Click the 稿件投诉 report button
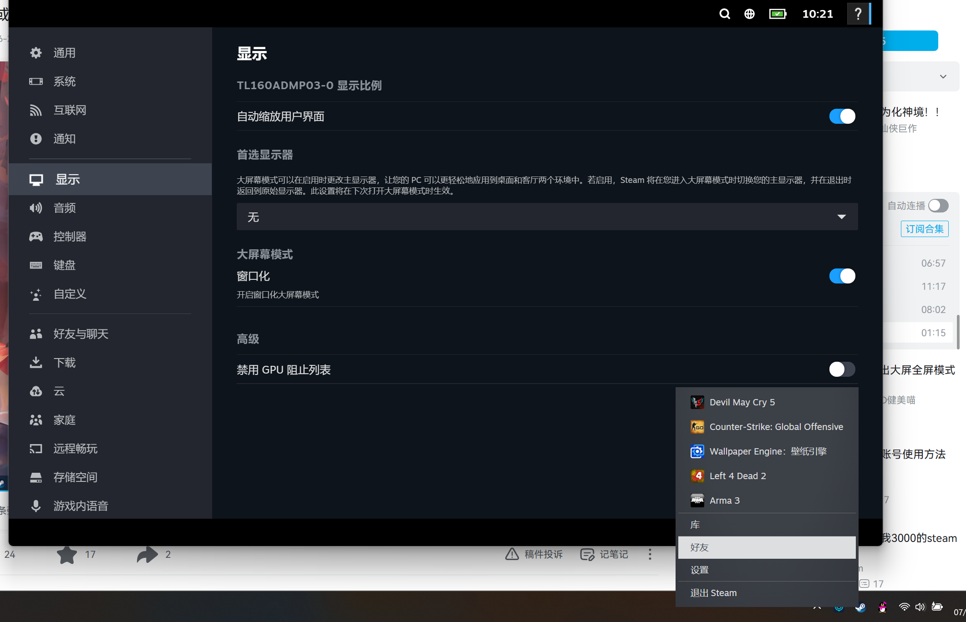 click(534, 554)
